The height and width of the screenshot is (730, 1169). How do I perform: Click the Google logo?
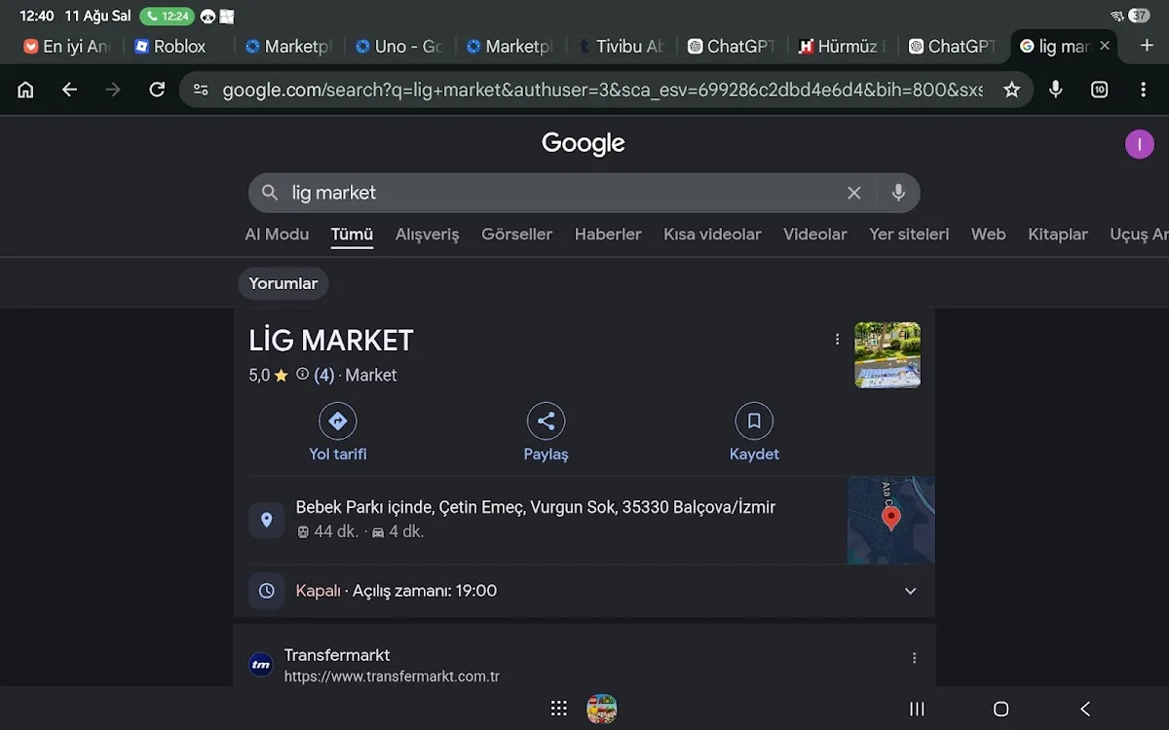(584, 144)
